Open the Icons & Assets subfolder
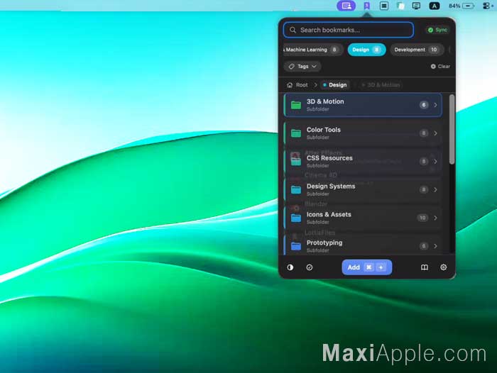Image resolution: width=497 pixels, height=373 pixels. tap(363, 218)
